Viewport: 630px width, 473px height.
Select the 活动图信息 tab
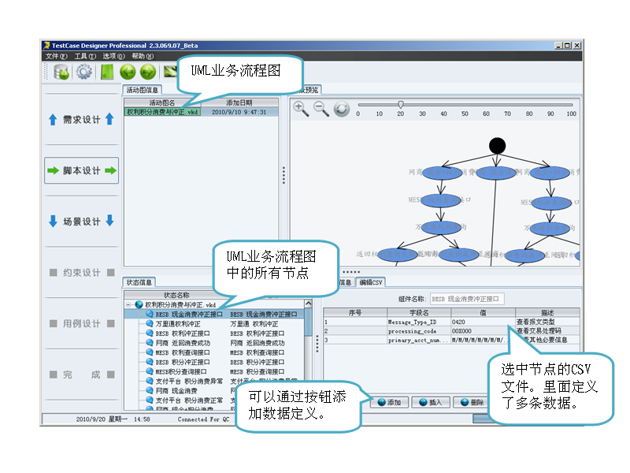142,90
